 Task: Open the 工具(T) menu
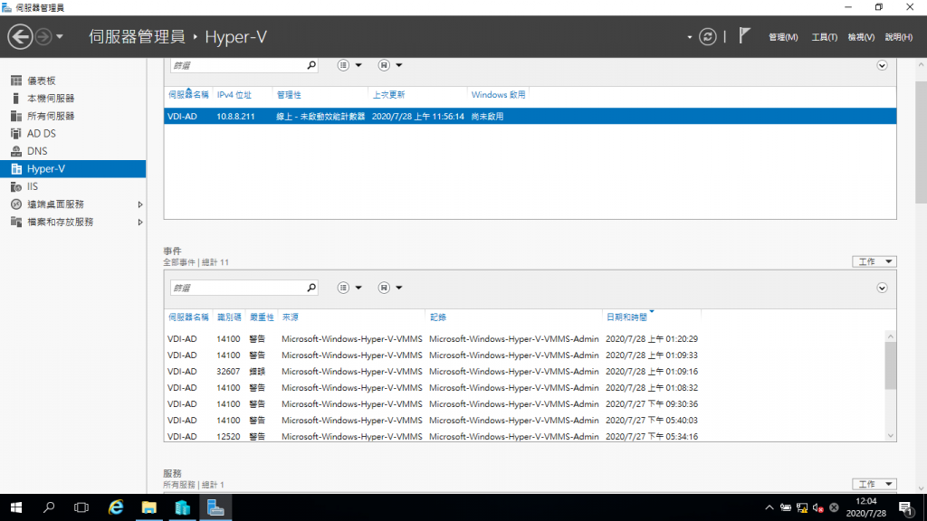click(824, 37)
